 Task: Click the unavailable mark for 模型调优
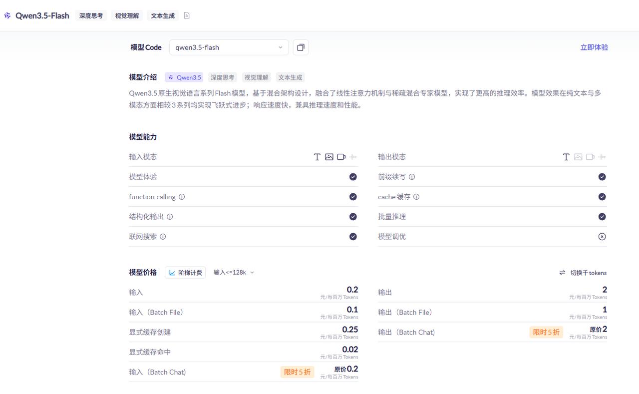point(602,237)
